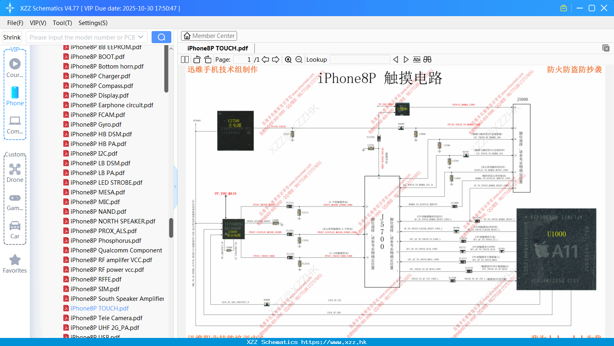Image resolution: width=614 pixels, height=346 pixels.
Task: Open iPhone8P Earphone circuit.pdf
Action: 112,105
